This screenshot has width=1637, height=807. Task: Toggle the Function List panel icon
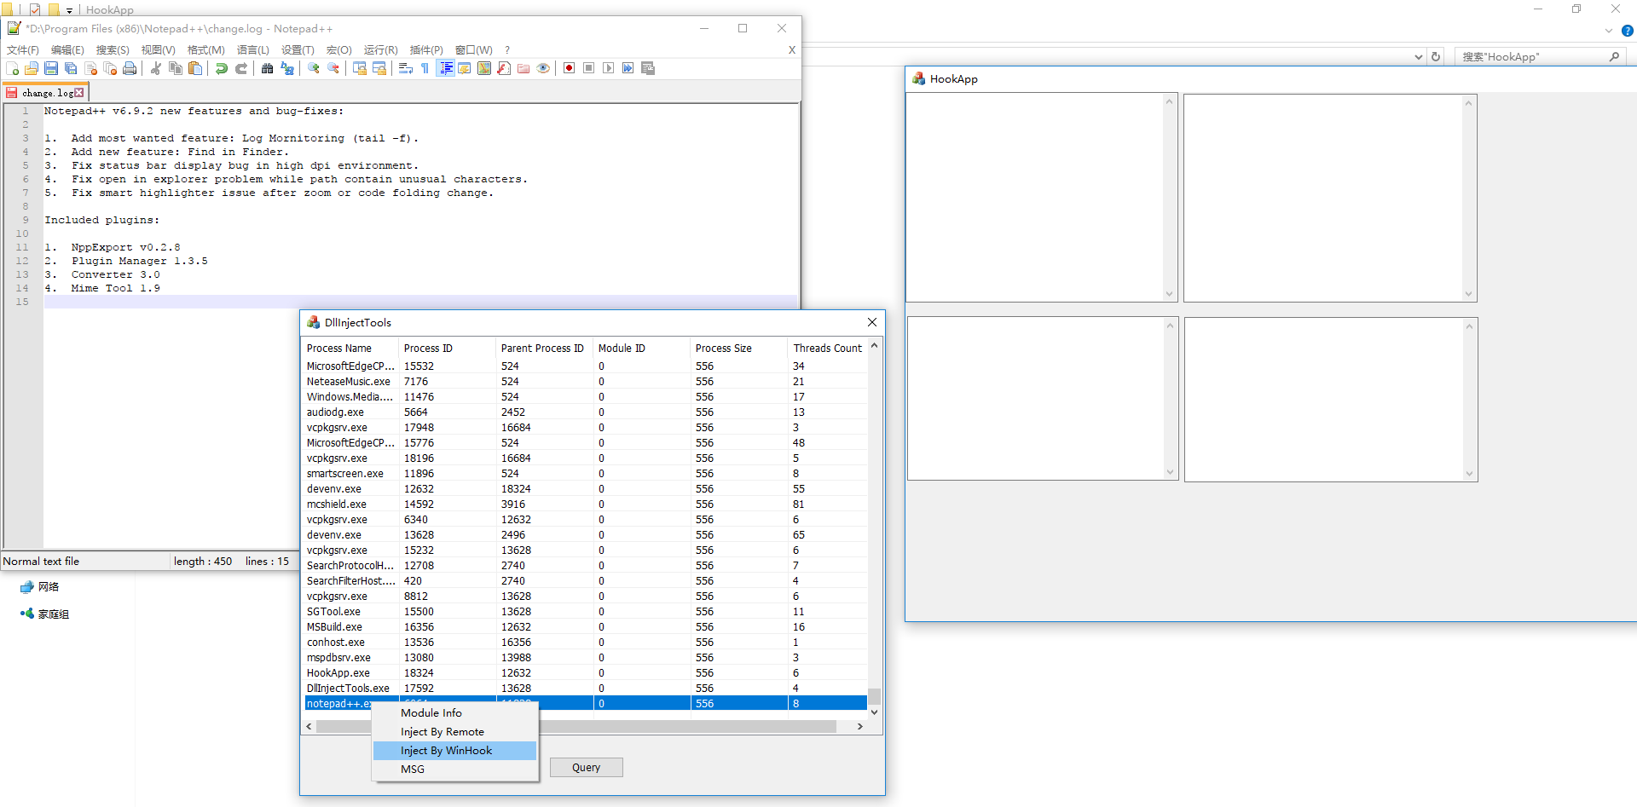504,68
